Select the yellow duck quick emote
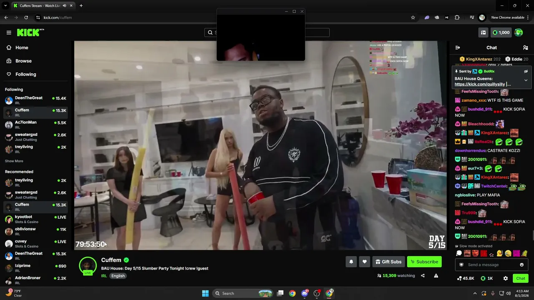Viewport: 534px width, 300px height. point(499,253)
